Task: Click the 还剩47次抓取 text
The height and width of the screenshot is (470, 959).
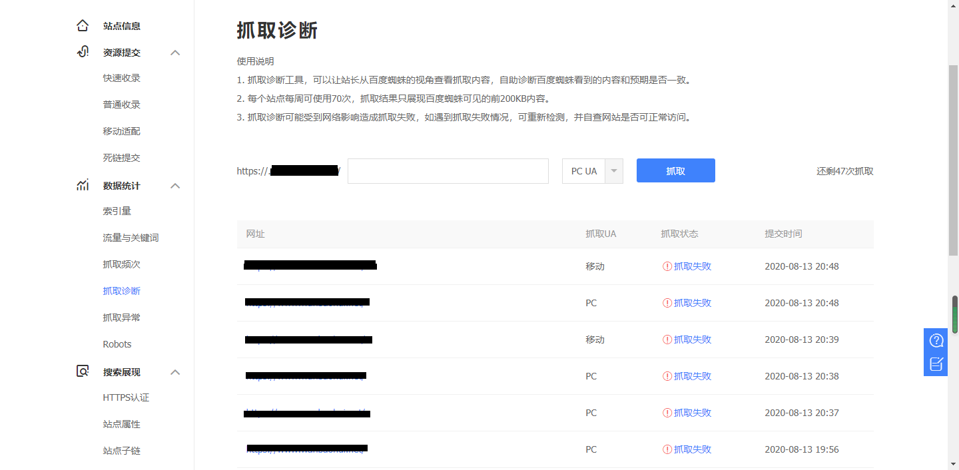Action: pyautogui.click(x=845, y=171)
